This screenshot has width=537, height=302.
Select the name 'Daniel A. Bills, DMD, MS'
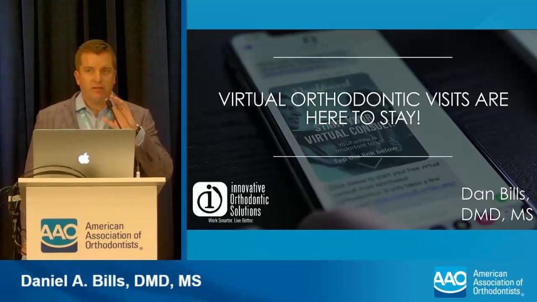pos(111,281)
